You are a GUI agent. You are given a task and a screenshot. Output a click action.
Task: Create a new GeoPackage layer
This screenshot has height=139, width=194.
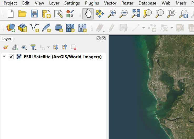pyautogui.click(x=22, y=27)
